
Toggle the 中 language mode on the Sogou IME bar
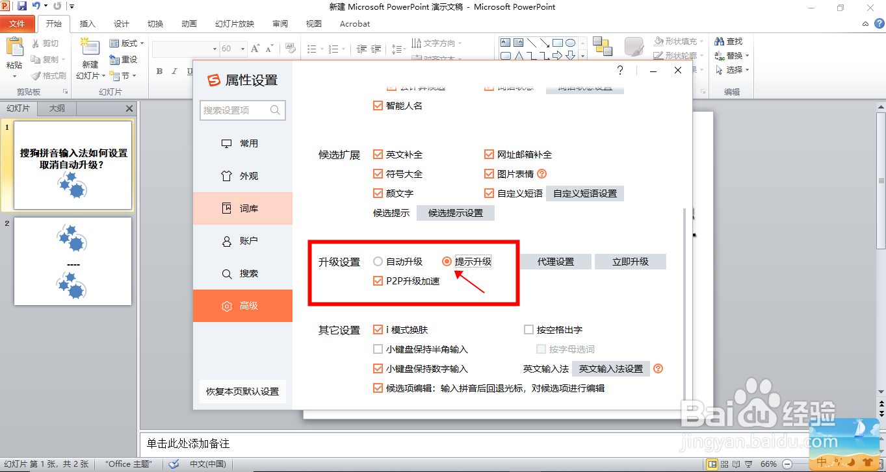(822, 462)
